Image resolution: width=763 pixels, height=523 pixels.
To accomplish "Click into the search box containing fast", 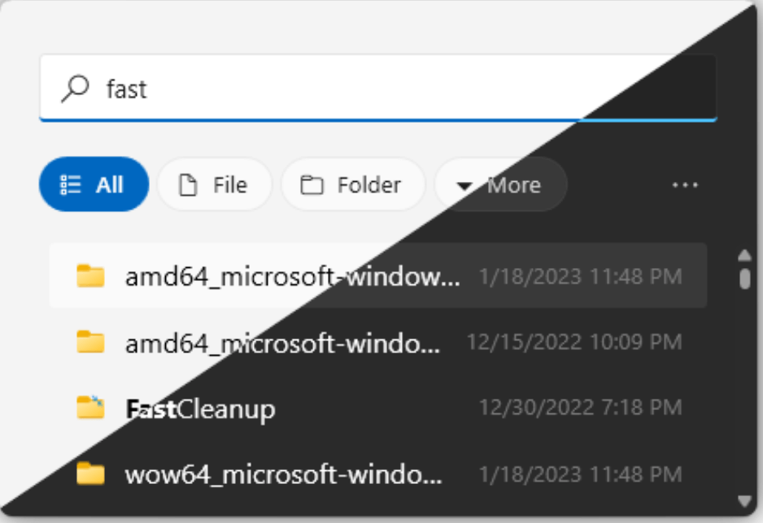I will pyautogui.click(x=378, y=88).
